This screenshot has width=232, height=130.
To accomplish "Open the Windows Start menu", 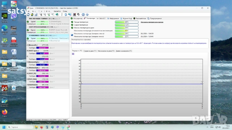I will pyautogui.click(x=4, y=127).
